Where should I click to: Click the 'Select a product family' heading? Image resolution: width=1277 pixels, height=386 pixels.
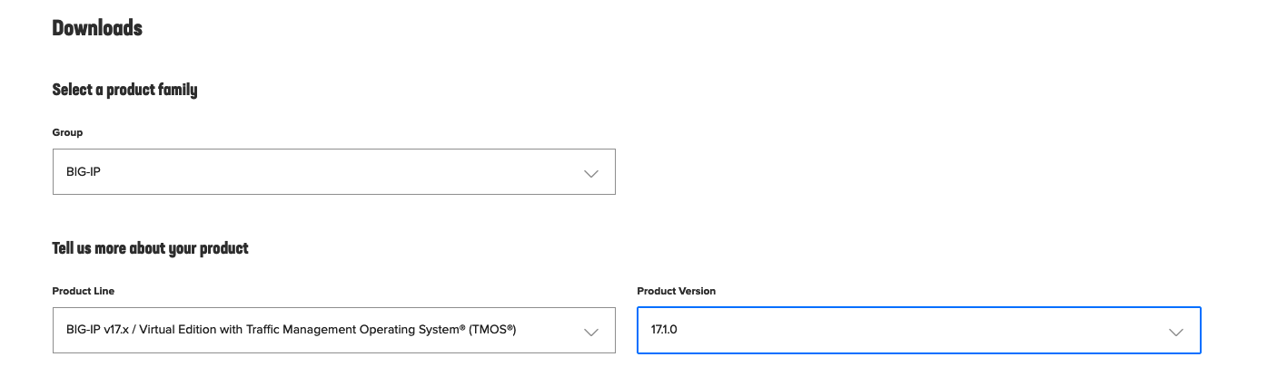[x=124, y=90]
